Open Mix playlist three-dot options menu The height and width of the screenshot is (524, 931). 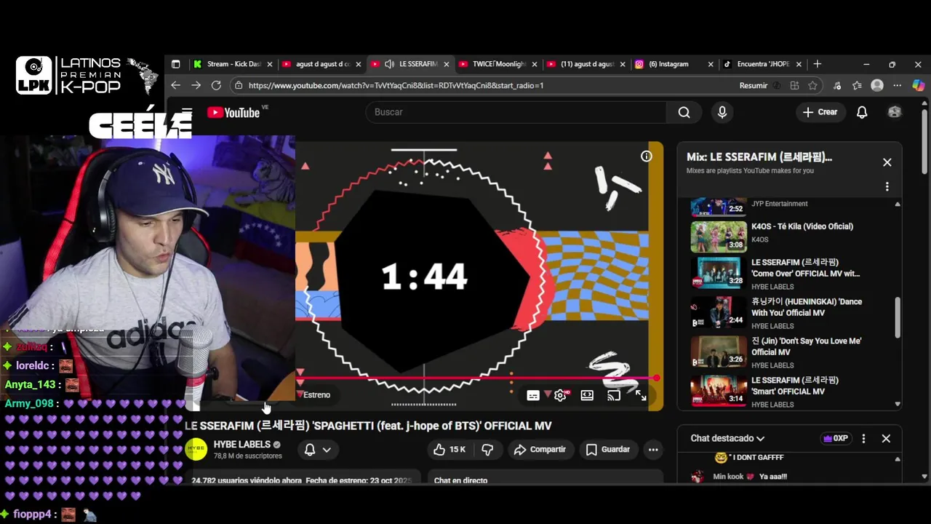(887, 187)
